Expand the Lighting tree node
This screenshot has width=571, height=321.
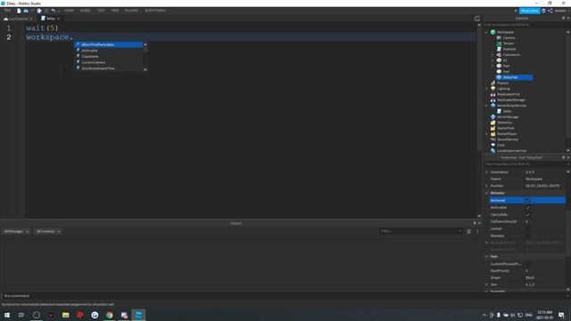487,88
